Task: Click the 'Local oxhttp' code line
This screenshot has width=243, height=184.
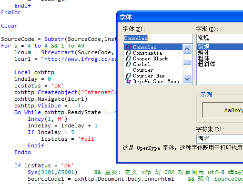Action: (34, 72)
